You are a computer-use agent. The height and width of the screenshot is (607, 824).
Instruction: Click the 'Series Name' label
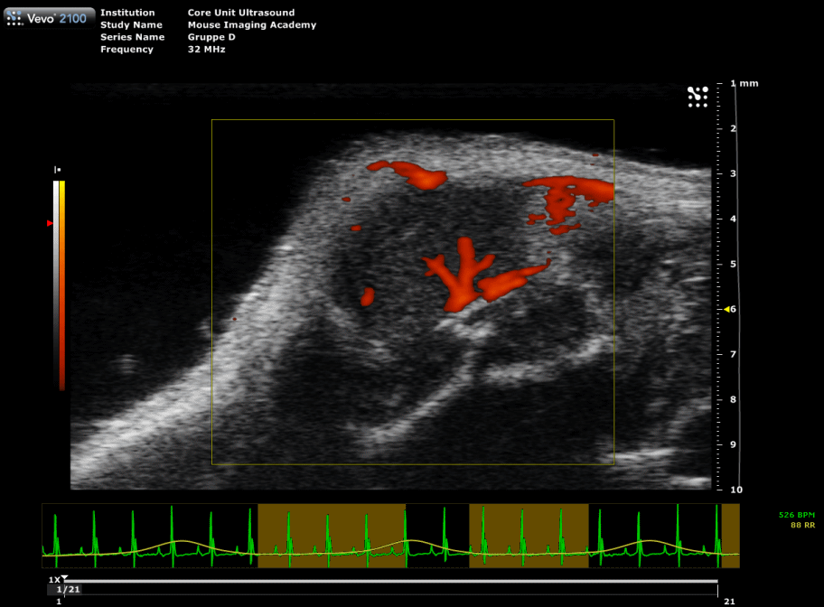pos(133,37)
